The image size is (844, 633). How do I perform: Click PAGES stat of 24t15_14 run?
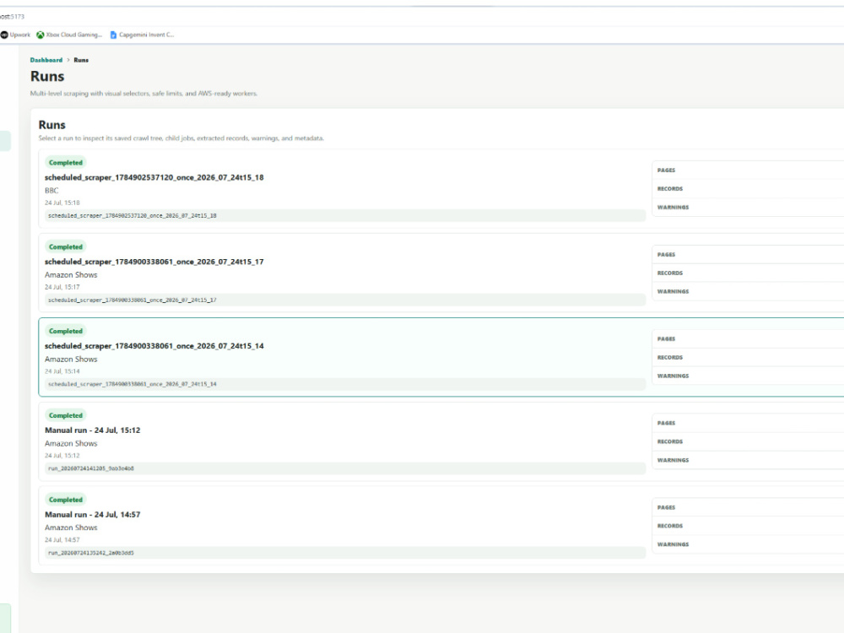point(748,339)
